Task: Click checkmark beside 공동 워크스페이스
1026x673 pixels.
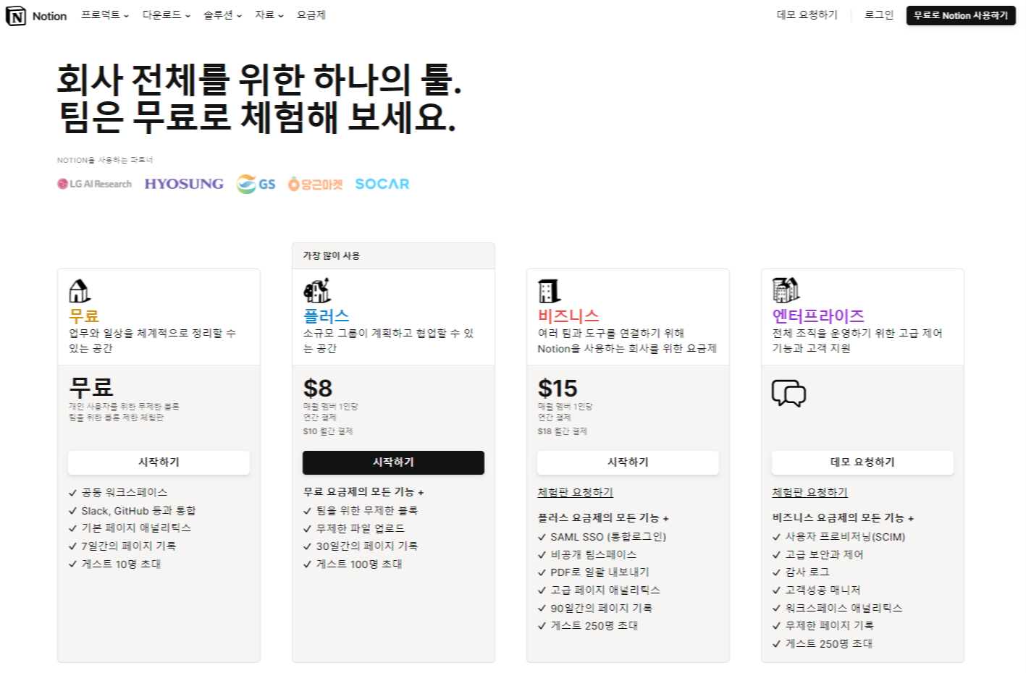Action: pyautogui.click(x=72, y=493)
